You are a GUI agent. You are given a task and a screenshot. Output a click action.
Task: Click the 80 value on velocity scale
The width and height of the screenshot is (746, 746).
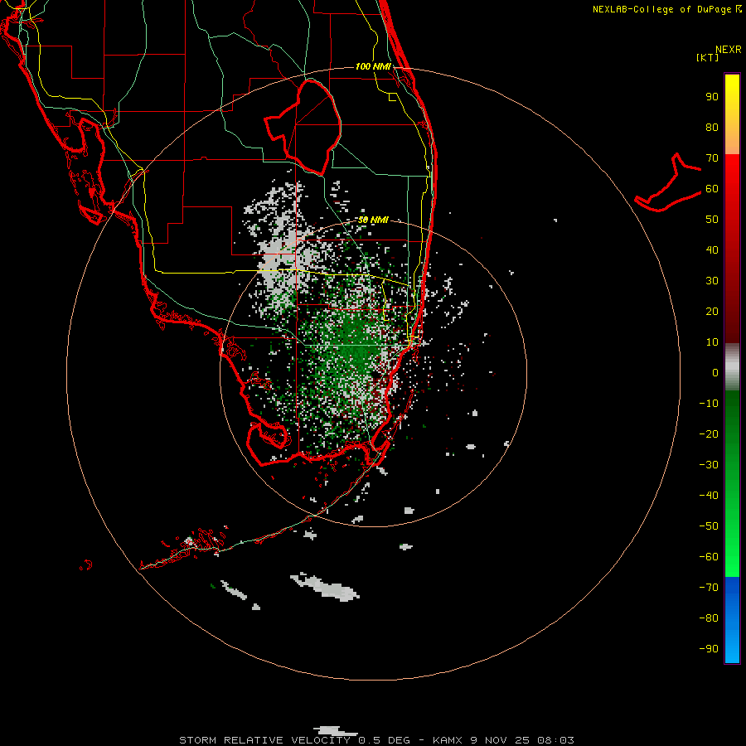click(x=712, y=127)
